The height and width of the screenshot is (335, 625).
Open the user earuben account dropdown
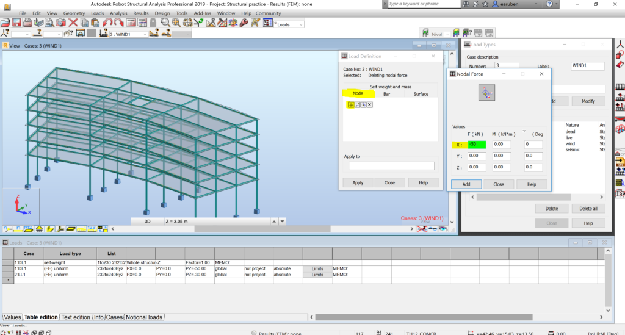(x=536, y=4)
